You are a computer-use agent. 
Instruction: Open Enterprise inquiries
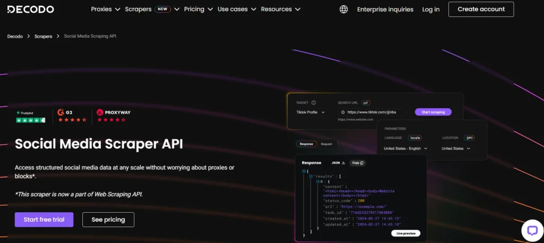coord(385,10)
